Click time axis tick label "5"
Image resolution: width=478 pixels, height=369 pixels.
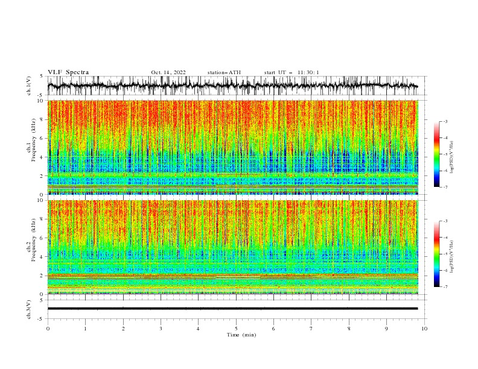(236, 329)
